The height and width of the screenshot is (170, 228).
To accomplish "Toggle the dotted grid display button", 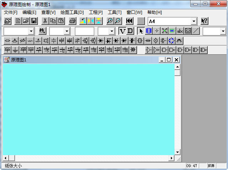I will pos(141,21).
